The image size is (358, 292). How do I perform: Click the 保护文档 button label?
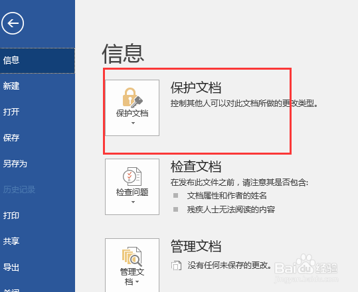point(132,113)
